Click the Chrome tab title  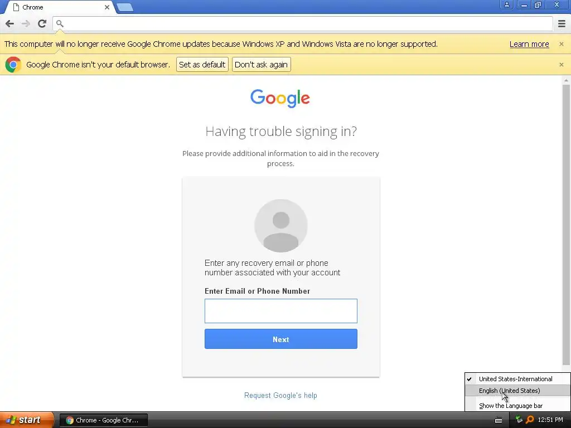(33, 7)
